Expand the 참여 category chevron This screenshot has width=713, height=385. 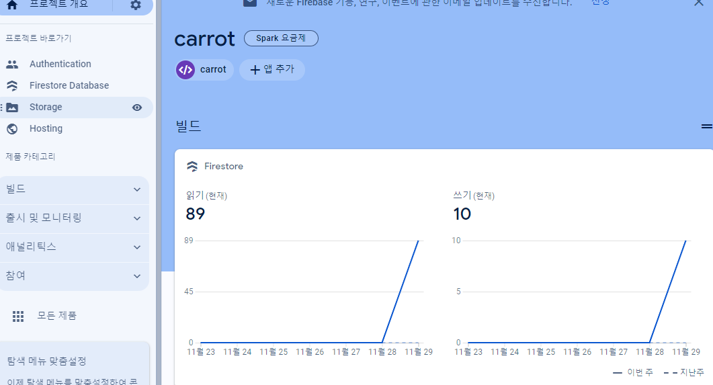coord(137,276)
